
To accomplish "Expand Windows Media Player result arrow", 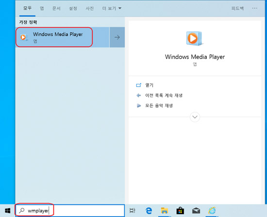I will [117, 37].
